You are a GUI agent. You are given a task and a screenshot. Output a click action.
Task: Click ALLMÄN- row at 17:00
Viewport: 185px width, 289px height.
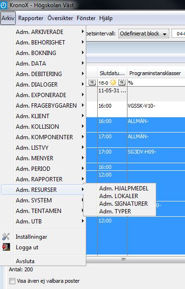[x=136, y=140]
